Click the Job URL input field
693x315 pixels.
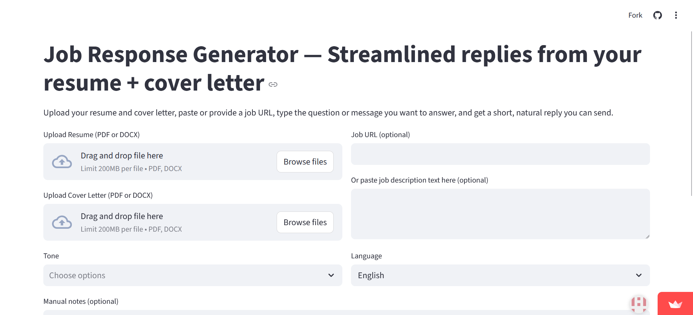point(500,154)
